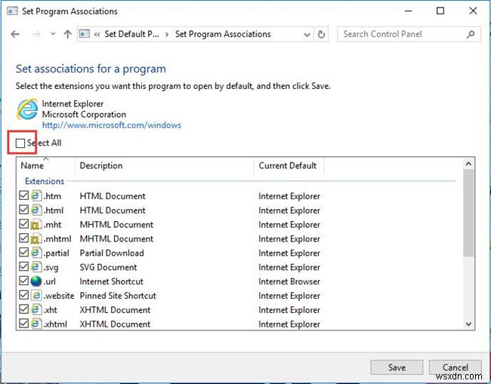Select the Internet Shortcut description
This screenshot has height=384, width=491.
[111, 281]
